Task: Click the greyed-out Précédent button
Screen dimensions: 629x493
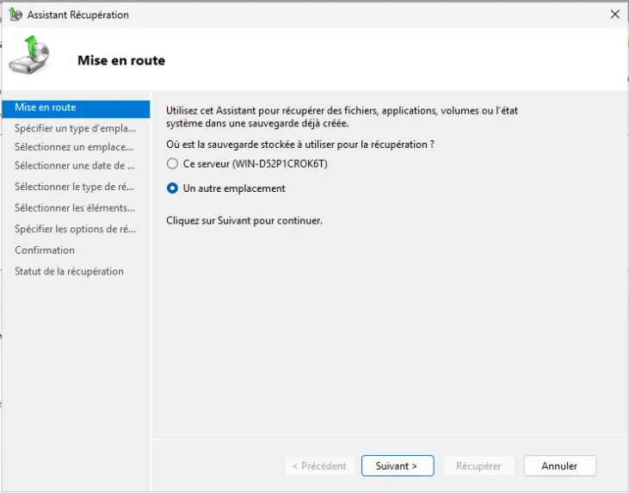Action: tap(318, 465)
